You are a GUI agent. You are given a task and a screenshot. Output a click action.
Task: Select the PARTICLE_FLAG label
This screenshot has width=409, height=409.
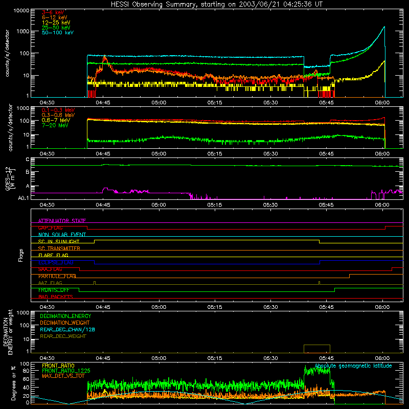[57, 276]
